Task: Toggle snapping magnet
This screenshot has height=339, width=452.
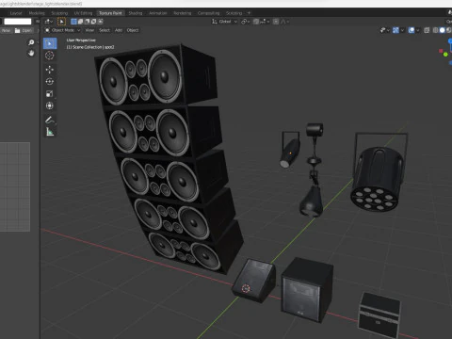Action: tap(256, 22)
